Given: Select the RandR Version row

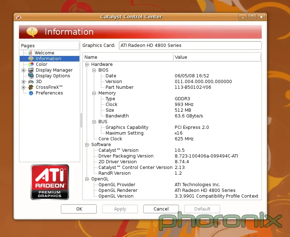Looking at the screenshot, I should point(172,173).
